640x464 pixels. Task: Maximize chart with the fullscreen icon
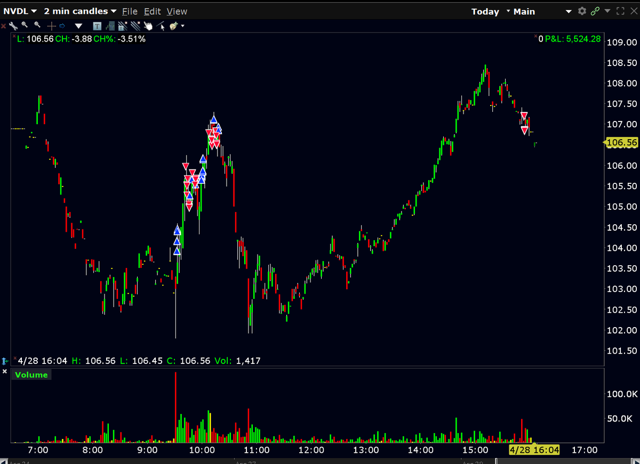tap(620, 11)
